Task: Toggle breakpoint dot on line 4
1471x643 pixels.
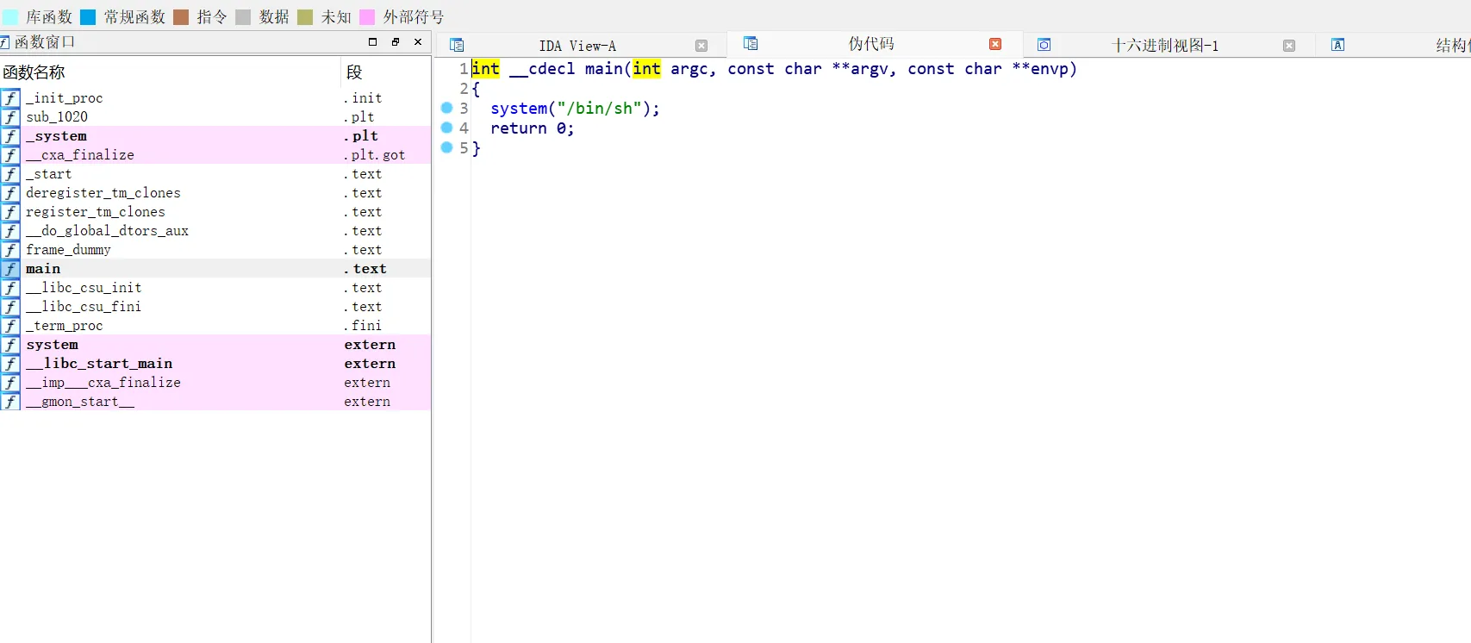Action: [x=446, y=128]
